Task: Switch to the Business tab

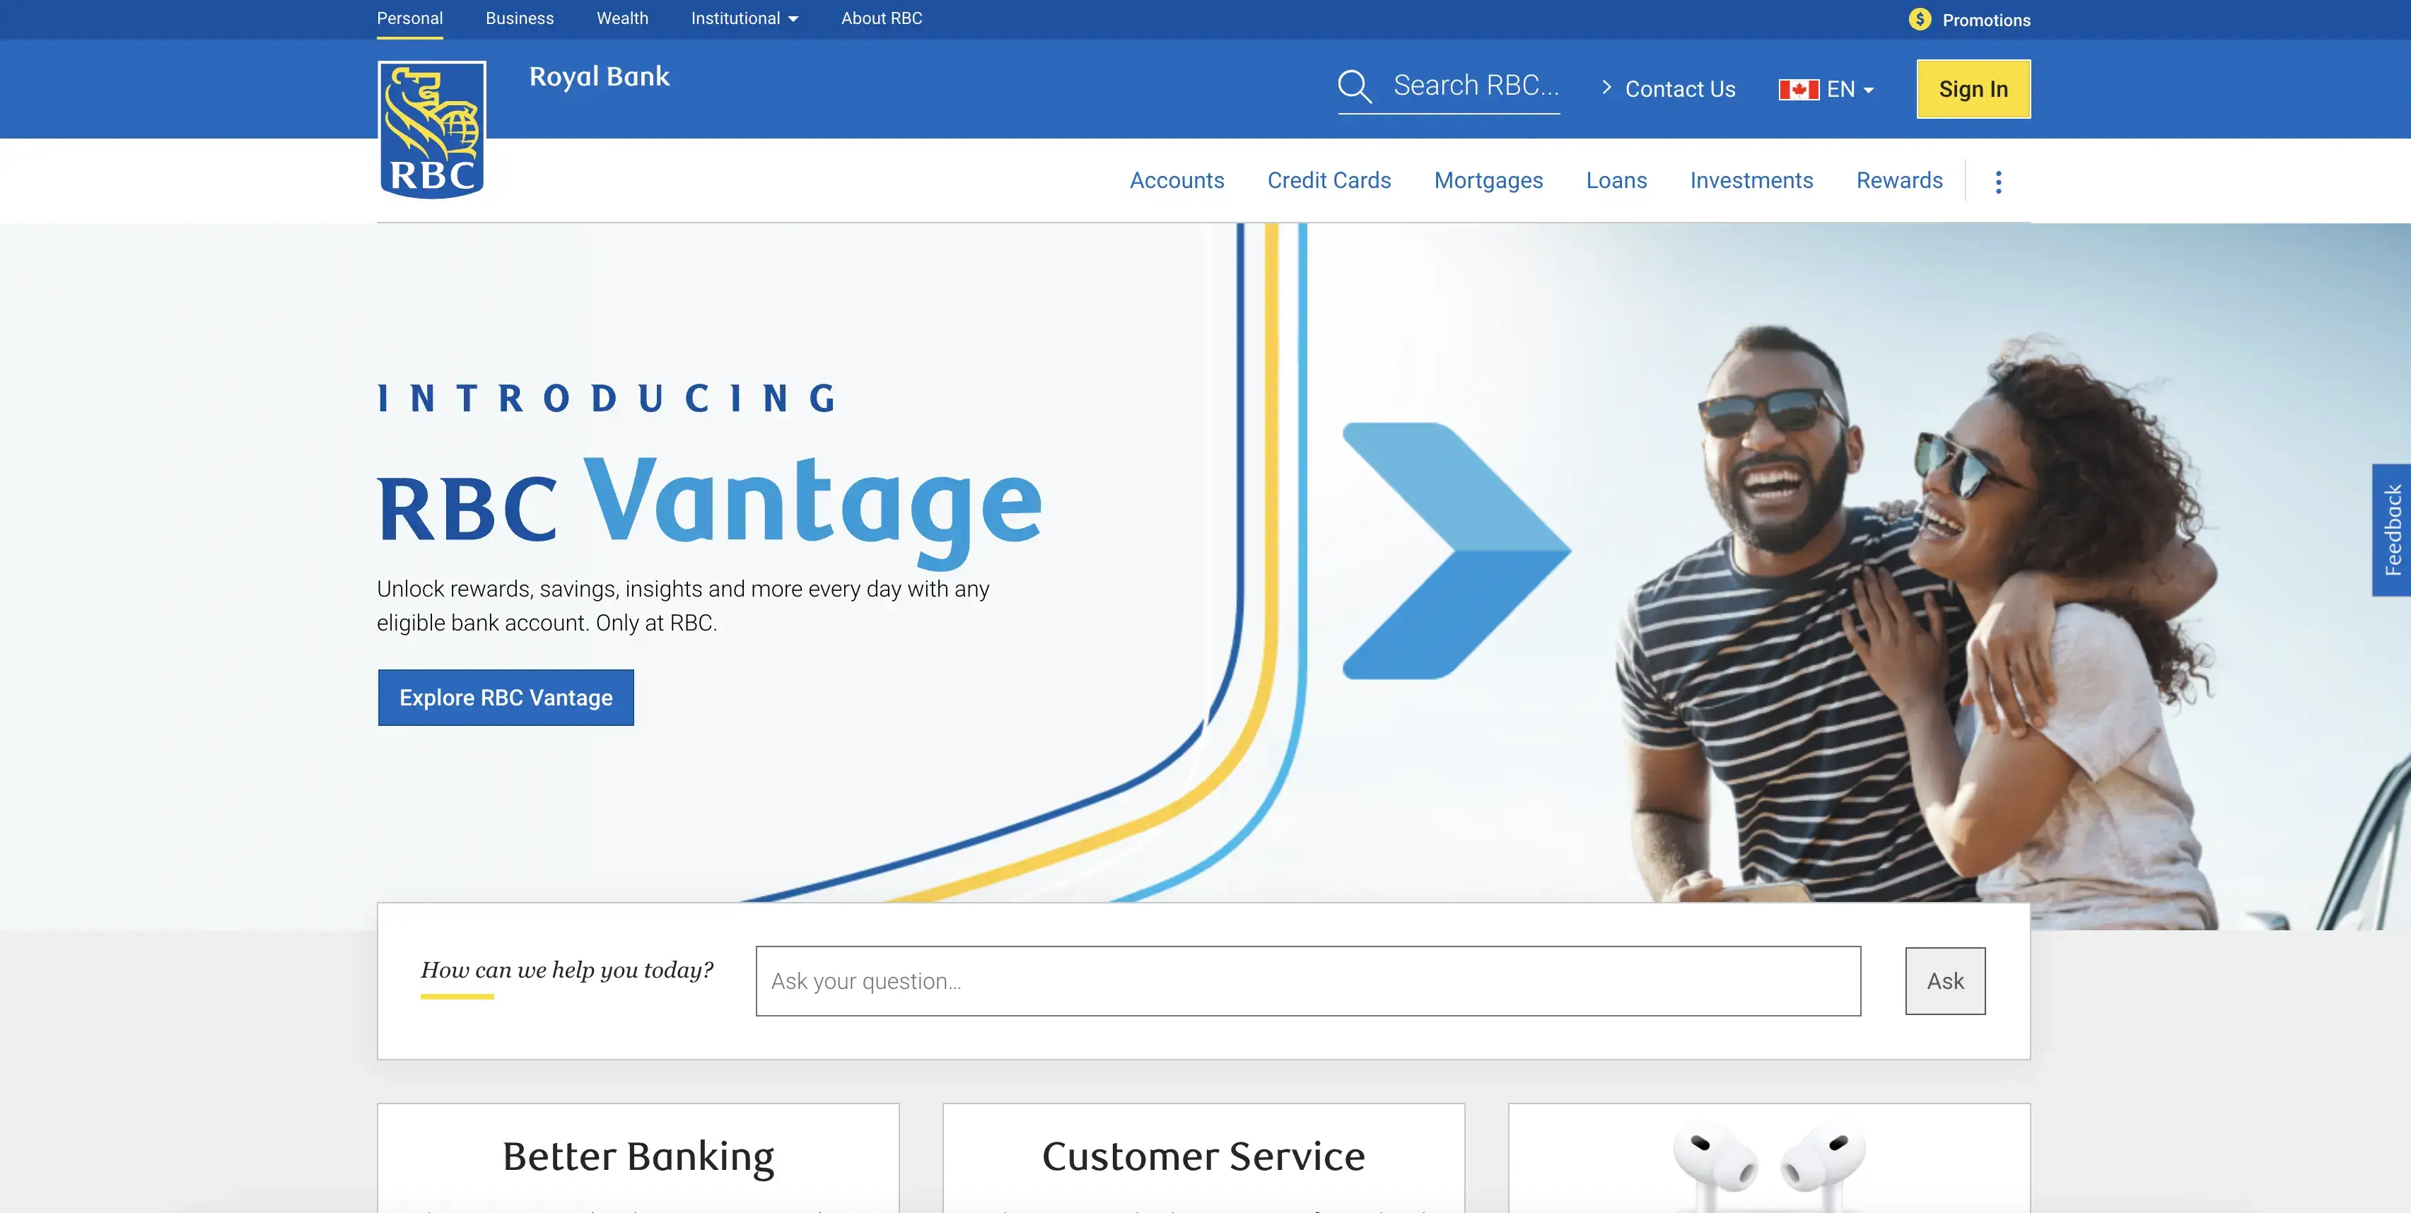Action: click(x=520, y=18)
